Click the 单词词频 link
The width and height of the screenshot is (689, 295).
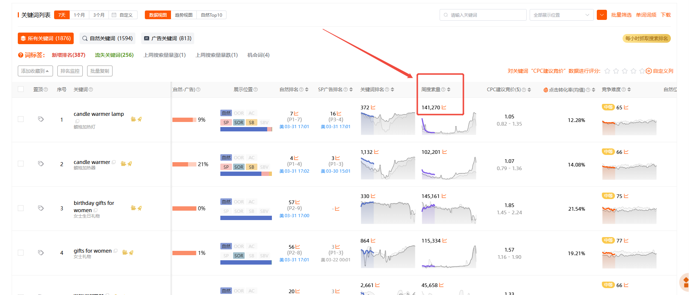[x=646, y=15]
